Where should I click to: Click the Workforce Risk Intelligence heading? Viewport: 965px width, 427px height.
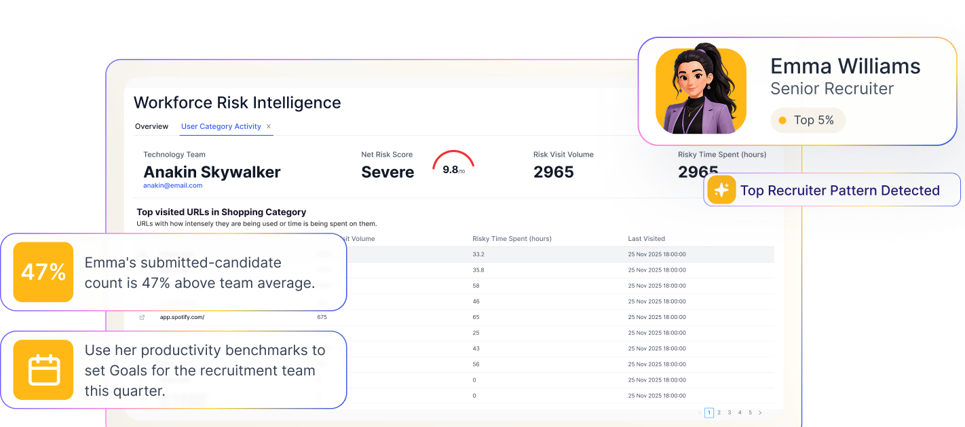pyautogui.click(x=238, y=103)
